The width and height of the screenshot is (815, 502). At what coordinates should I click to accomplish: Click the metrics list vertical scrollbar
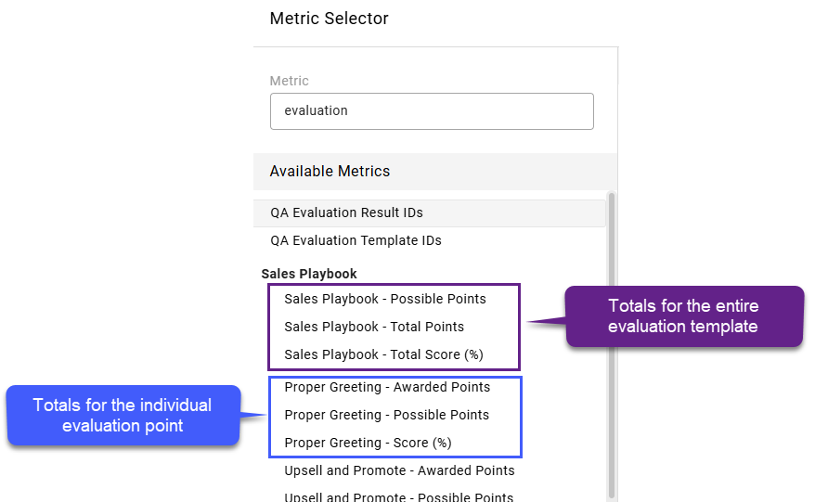611,345
